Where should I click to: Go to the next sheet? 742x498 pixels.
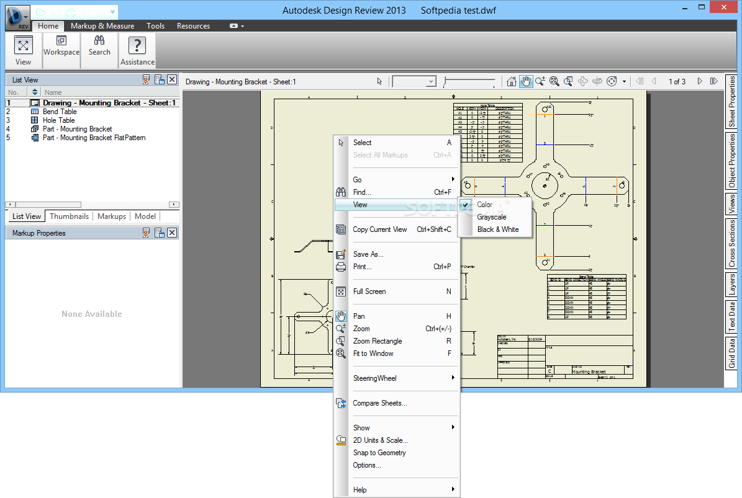700,81
